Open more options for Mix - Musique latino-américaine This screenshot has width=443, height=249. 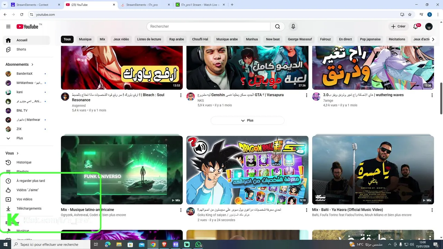[x=181, y=210]
